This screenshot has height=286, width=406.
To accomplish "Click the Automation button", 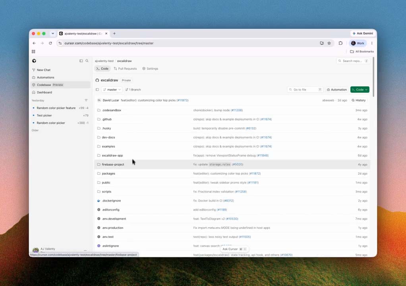I will (x=336, y=89).
